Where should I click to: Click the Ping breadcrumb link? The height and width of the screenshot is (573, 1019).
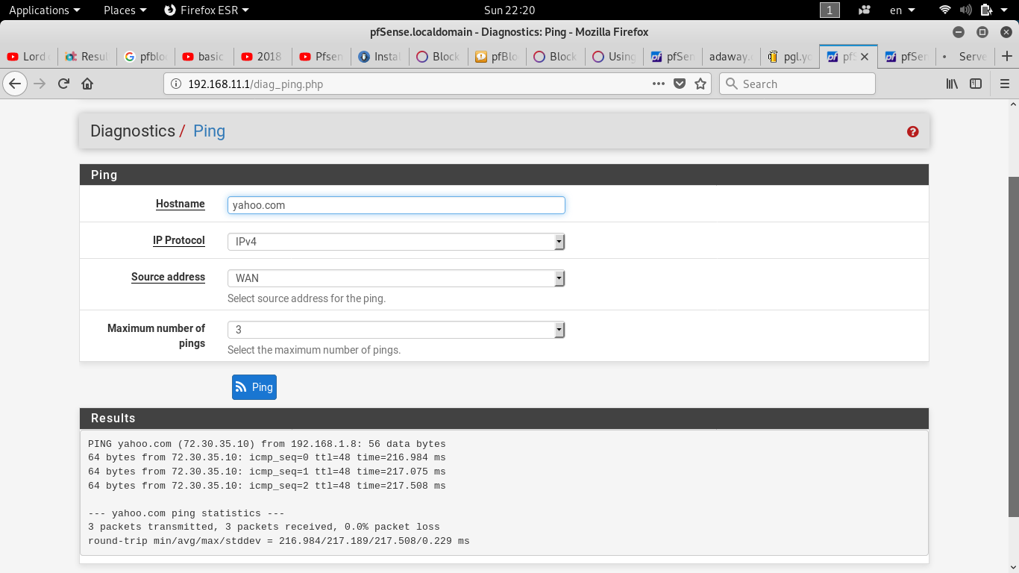pyautogui.click(x=209, y=131)
